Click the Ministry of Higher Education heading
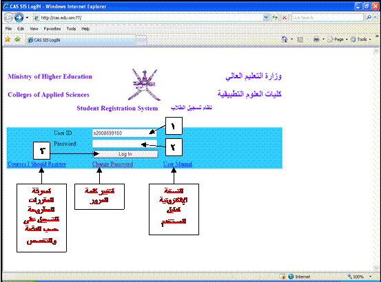 click(50, 76)
